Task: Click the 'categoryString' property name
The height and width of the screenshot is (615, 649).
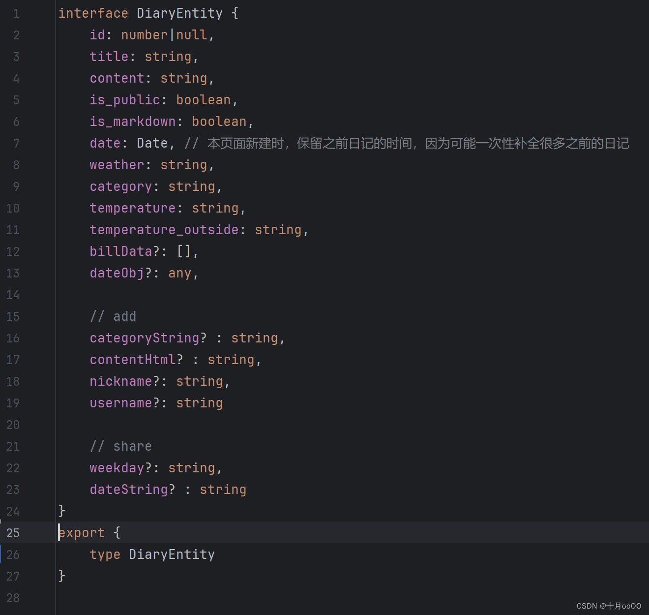Action: coord(145,338)
